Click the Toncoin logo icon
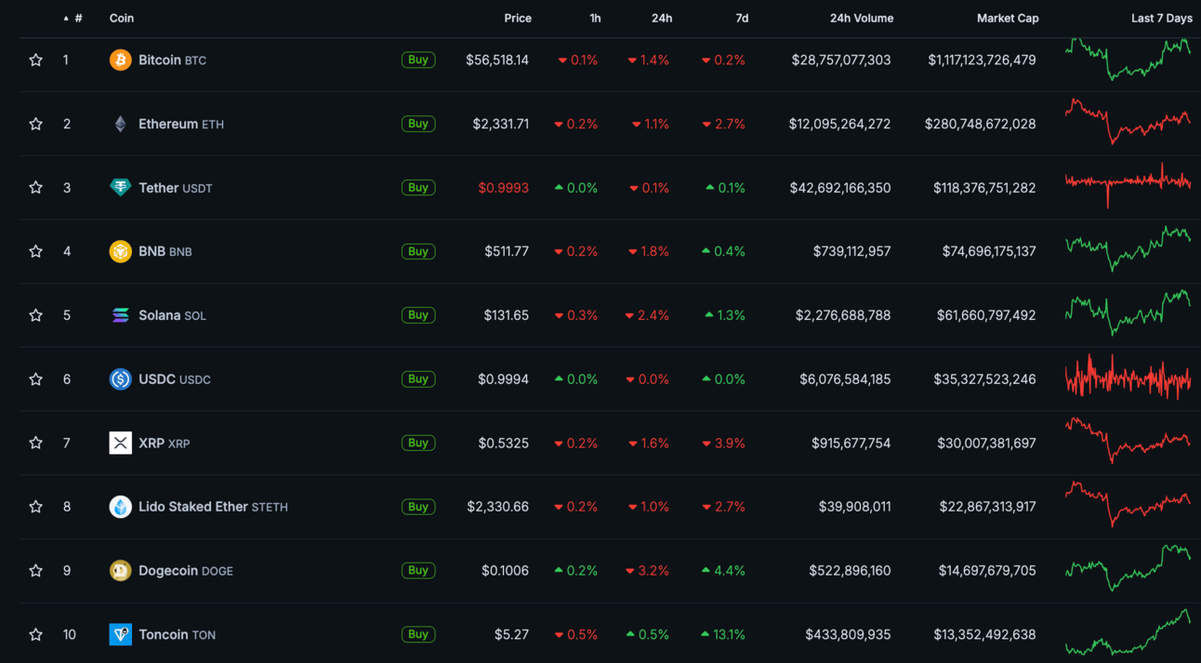This screenshot has height=663, width=1201. (120, 634)
